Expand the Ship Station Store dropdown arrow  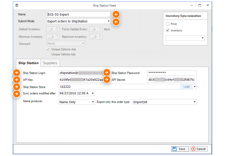(x=195, y=87)
